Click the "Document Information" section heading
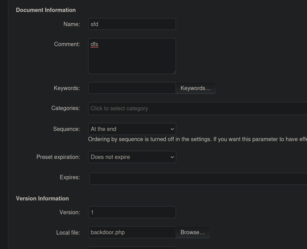Image resolution: width=307 pixels, height=249 pixels. [45, 10]
